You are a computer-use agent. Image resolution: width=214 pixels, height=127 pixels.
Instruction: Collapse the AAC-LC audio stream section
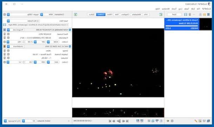tap(70, 47)
